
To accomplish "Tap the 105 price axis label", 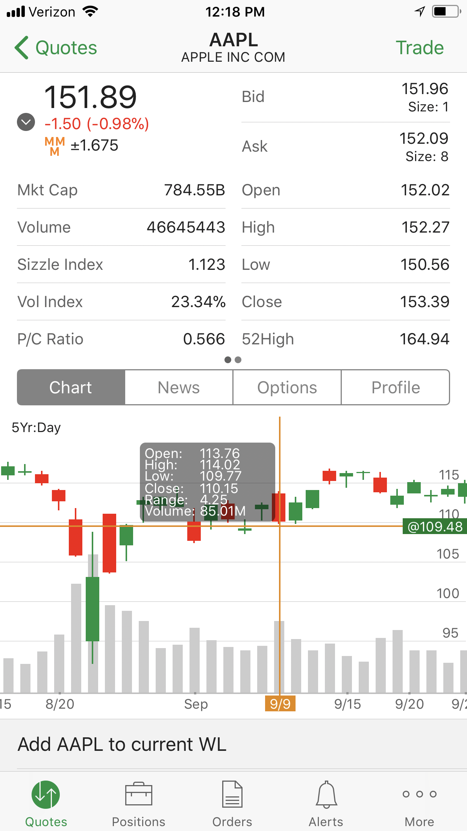I will 448,554.
